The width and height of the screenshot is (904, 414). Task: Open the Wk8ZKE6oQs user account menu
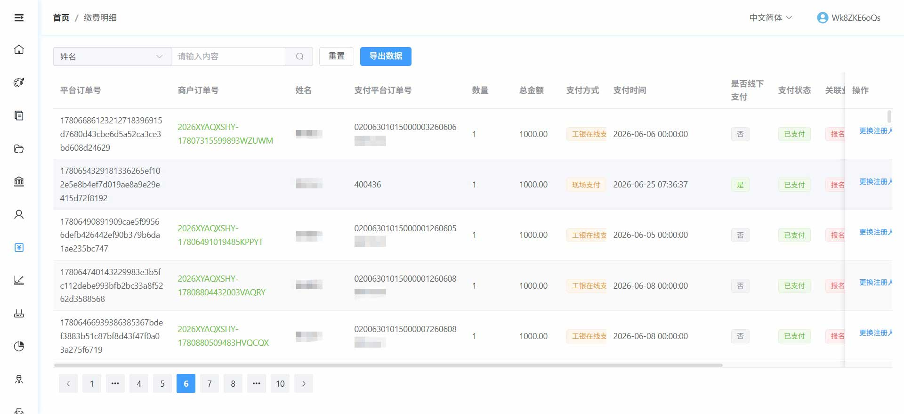[x=848, y=18]
